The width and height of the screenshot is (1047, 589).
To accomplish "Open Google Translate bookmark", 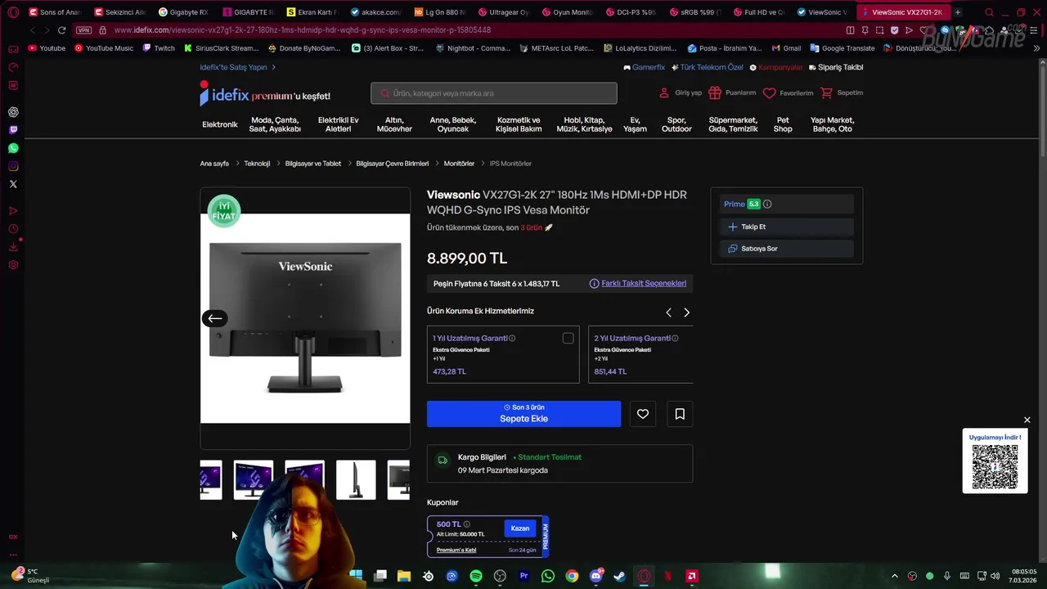I will (x=842, y=48).
